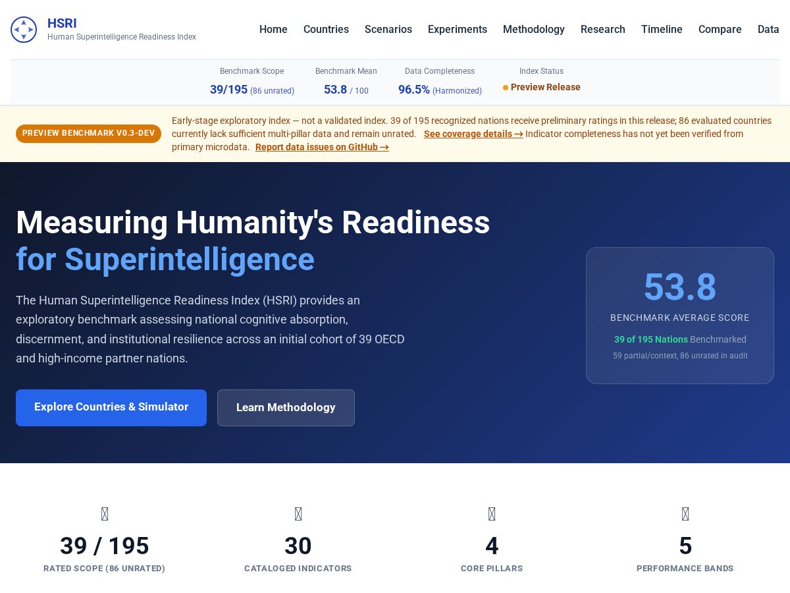Click Explore Countries & Simulator button

[x=111, y=408]
